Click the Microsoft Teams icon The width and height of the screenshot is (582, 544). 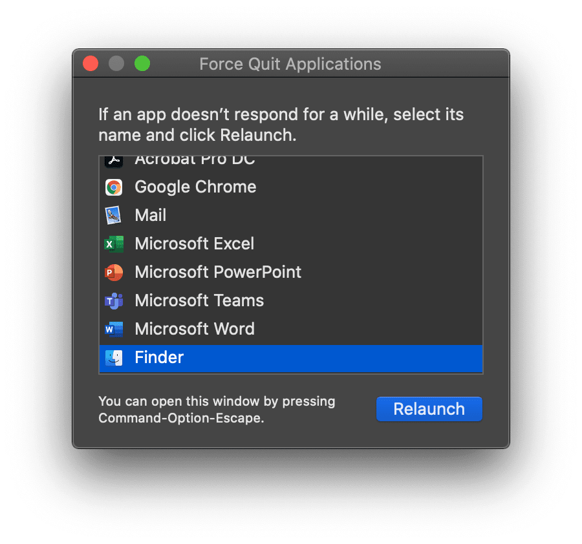114,300
